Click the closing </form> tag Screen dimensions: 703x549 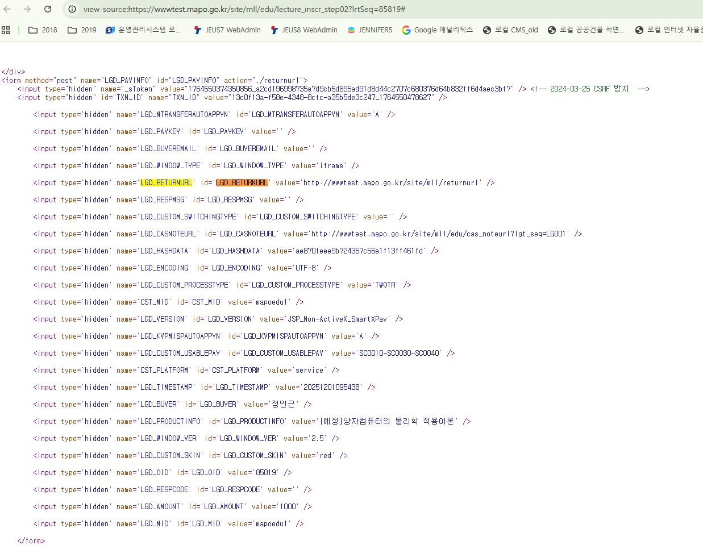pos(31,540)
